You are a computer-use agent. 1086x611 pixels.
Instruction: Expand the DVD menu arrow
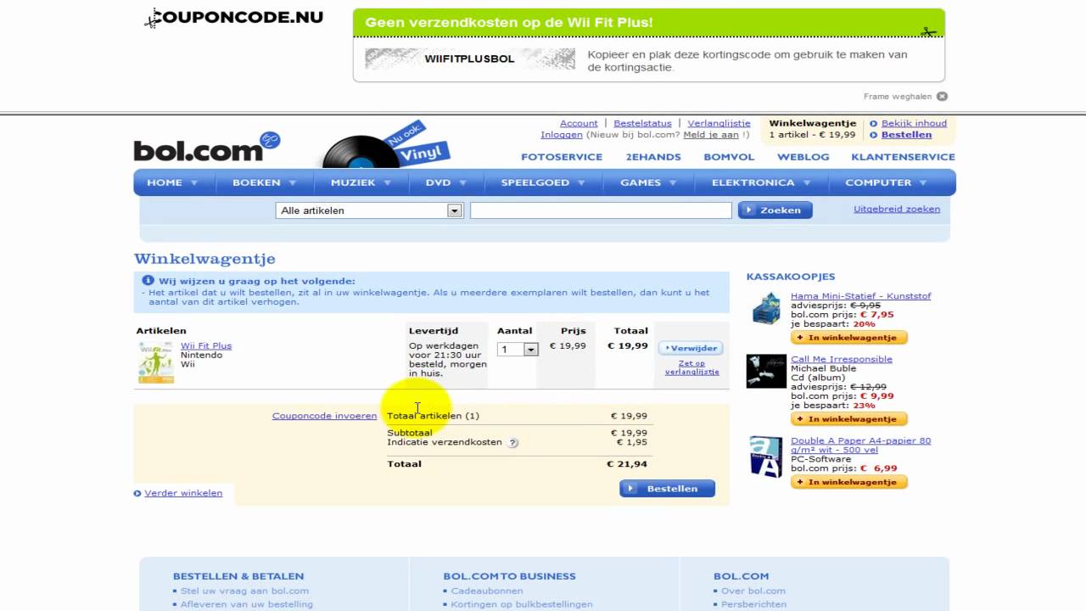(x=463, y=183)
